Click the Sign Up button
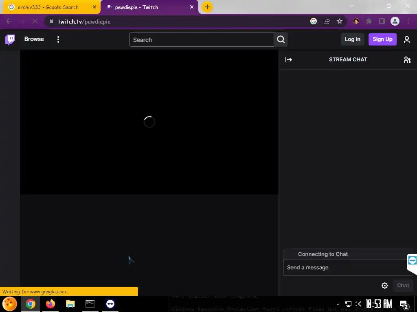The image size is (417, 312). (382, 39)
